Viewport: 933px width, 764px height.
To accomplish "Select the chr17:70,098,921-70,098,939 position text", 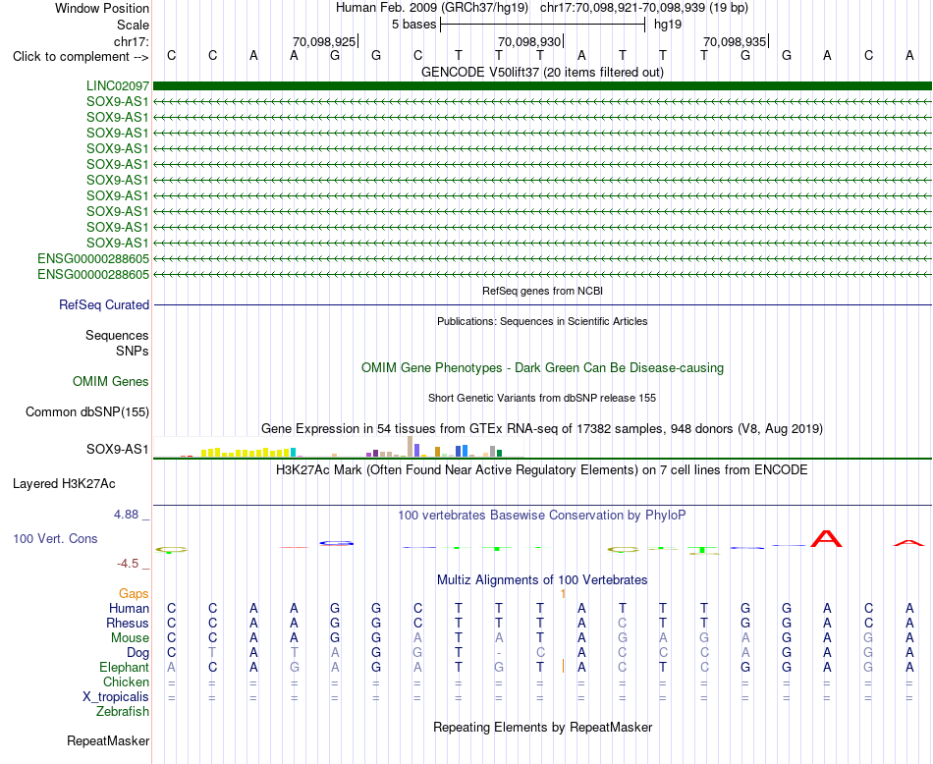I will [x=644, y=8].
